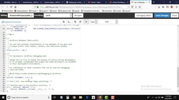This screenshot has height=100, width=179.
Task: Click the Pocket save icon
Action: pos(132,7)
